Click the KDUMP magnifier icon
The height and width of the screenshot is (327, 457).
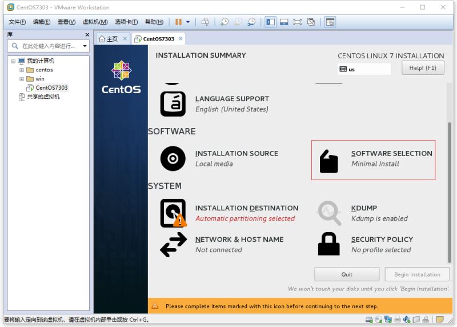[328, 213]
